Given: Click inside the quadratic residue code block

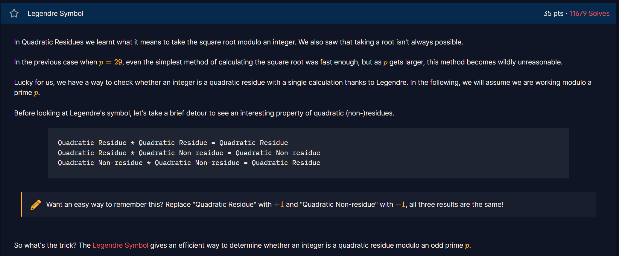Looking at the screenshot, I should pos(308,153).
